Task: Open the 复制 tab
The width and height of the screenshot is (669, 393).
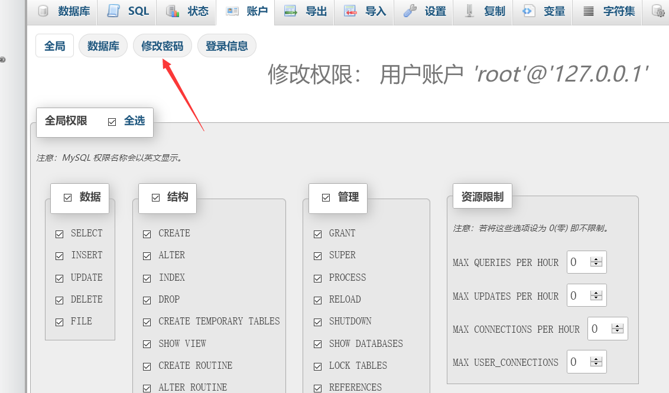Action: [x=483, y=11]
